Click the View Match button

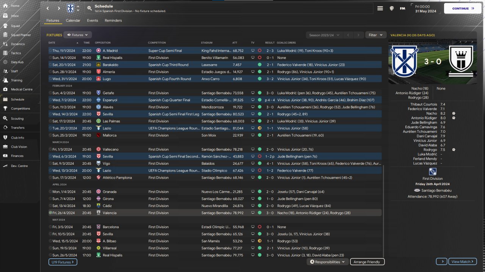[463, 261]
